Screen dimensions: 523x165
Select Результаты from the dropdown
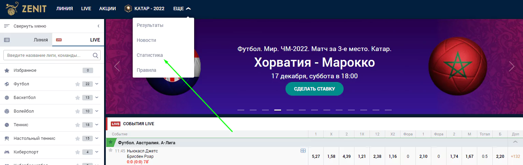tap(150, 25)
